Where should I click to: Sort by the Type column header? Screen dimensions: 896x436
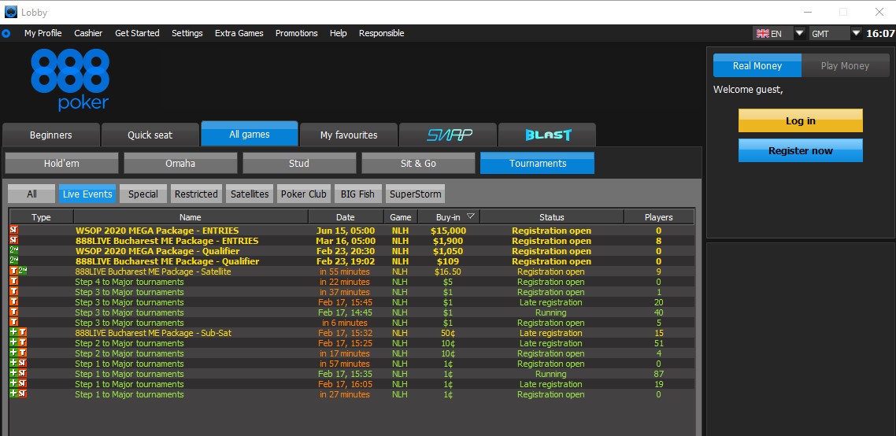[41, 217]
